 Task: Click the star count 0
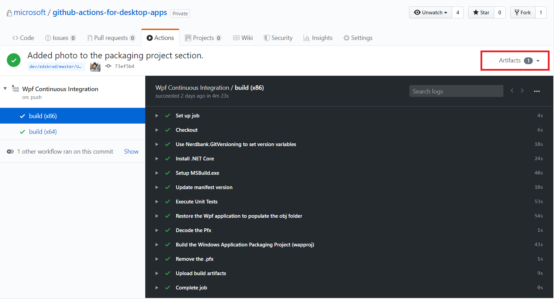point(500,13)
